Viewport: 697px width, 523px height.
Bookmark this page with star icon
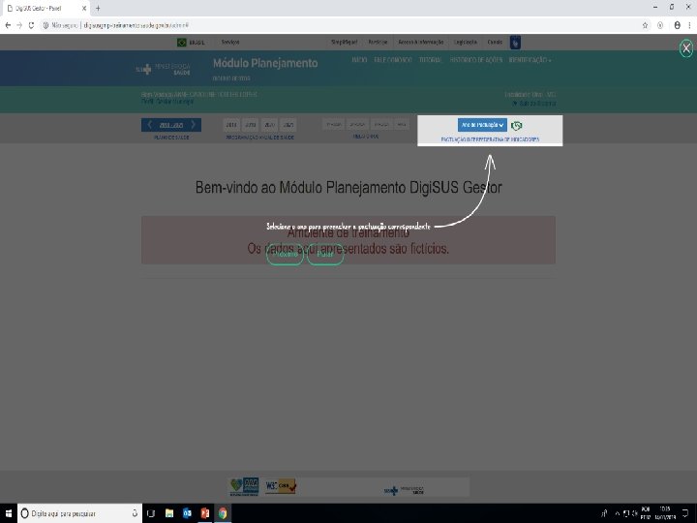645,25
